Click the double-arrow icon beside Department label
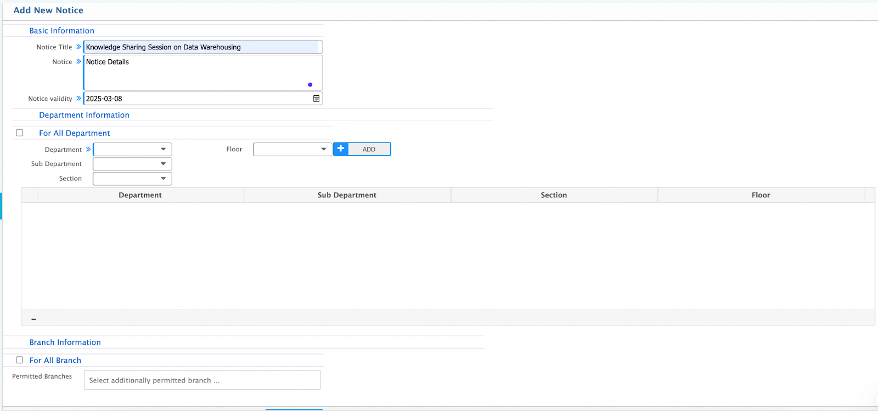The height and width of the screenshot is (411, 878). (x=88, y=149)
